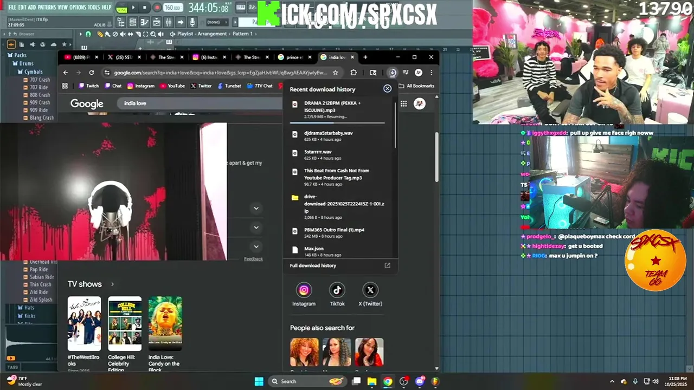Screen dimensions: 694x390
Task: Expand the TV shows section arrow
Action: [112, 284]
